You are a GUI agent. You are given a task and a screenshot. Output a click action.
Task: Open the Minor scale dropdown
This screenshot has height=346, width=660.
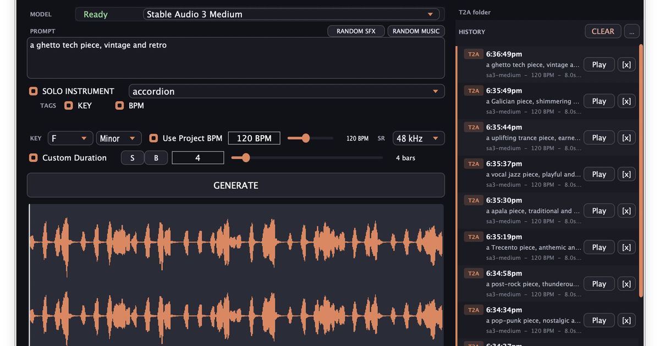click(119, 138)
